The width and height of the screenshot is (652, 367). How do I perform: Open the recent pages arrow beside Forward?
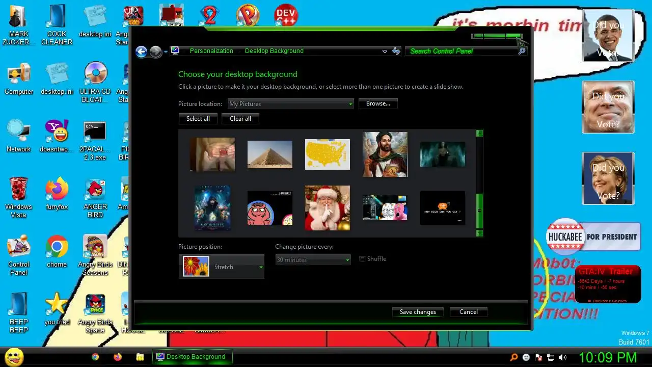coord(166,52)
